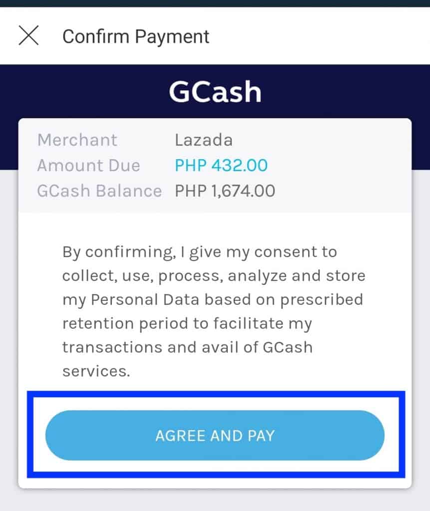Click the PHP 1,674.00 balance value
Viewport: 430px width, 511px height.
225,191
